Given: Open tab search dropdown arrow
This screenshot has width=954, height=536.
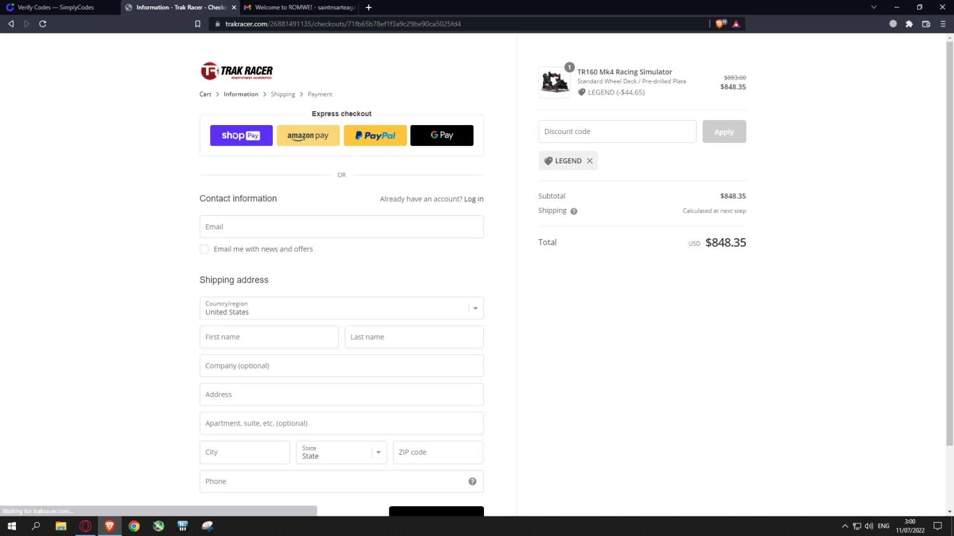Looking at the screenshot, I should coord(874,8).
